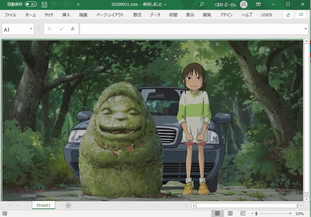
Task: Switch to Normal view icon
Action: [x=217, y=213]
